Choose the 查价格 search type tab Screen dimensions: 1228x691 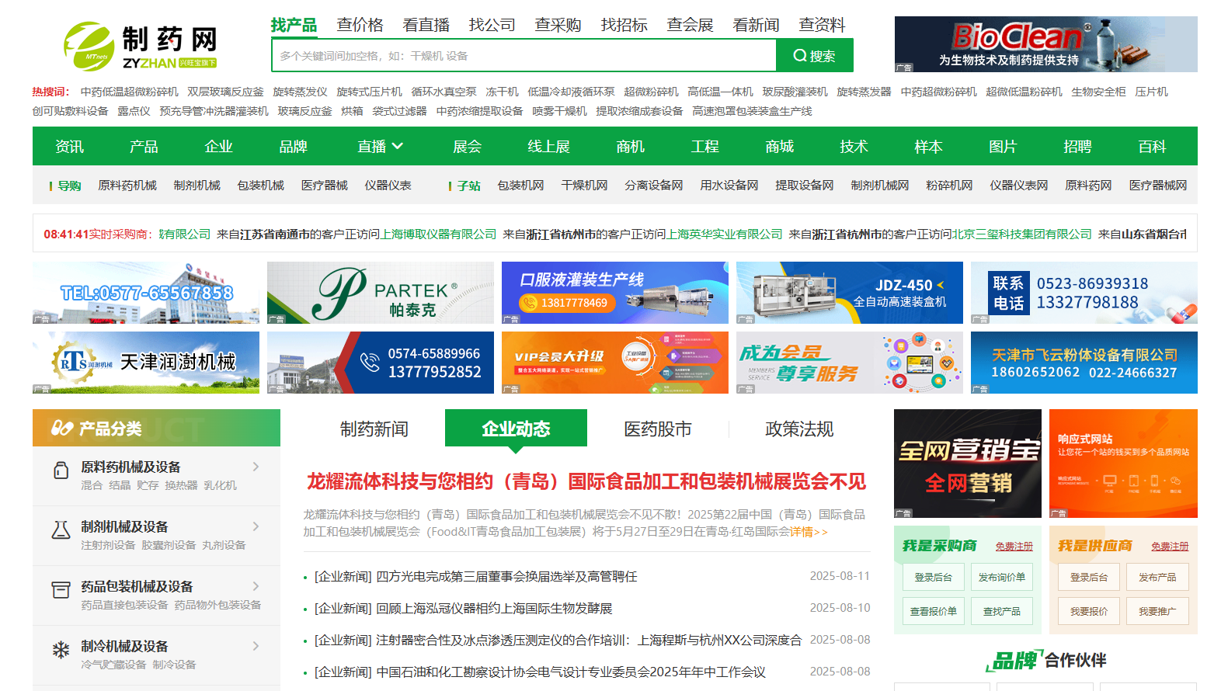click(x=360, y=25)
